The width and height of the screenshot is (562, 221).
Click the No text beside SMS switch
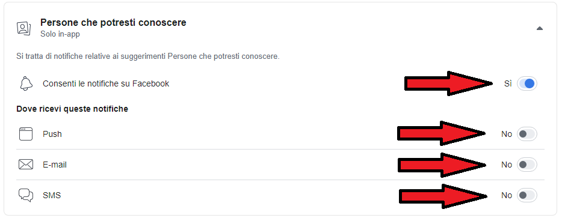pos(507,195)
